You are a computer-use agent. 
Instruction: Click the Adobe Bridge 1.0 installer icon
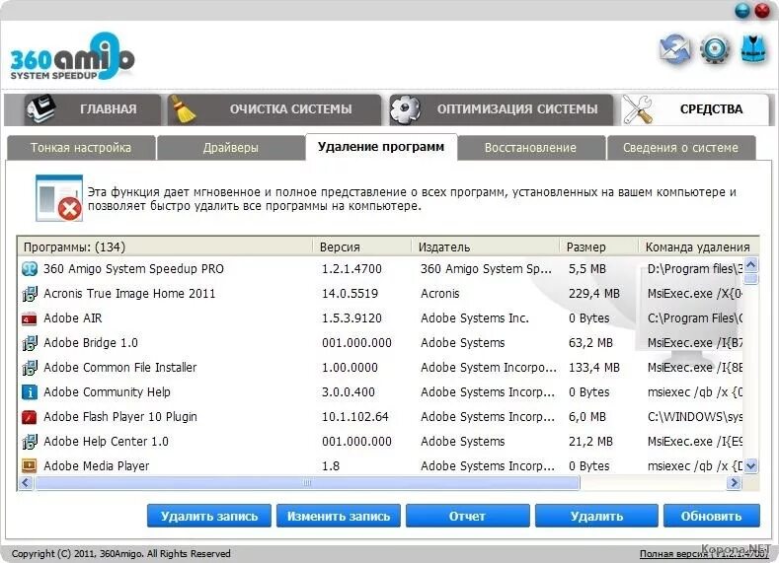(30, 343)
